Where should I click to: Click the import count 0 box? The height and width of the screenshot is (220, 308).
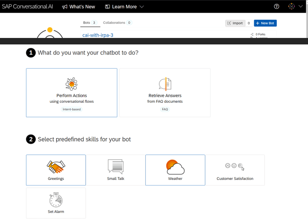(x=248, y=23)
